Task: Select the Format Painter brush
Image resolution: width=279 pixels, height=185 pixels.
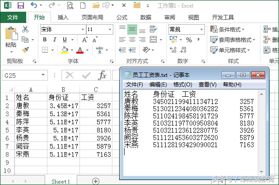Action: click(x=25, y=50)
